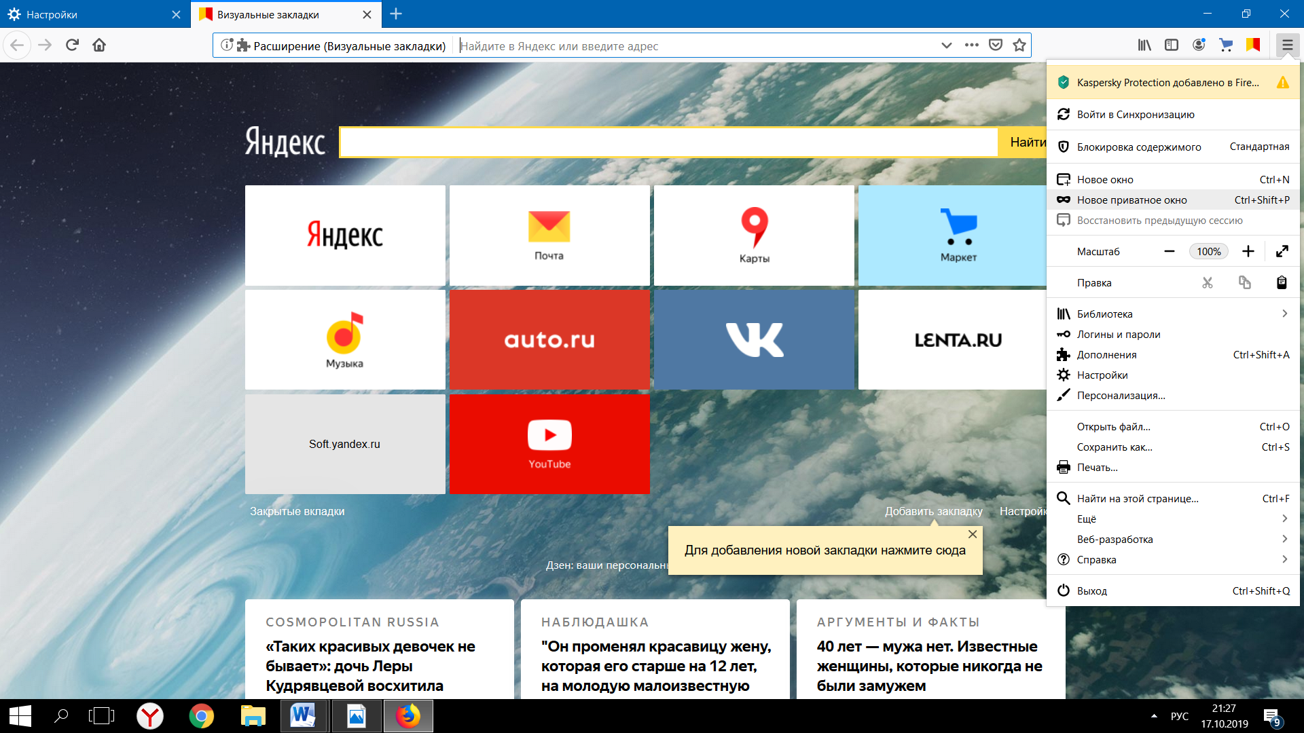Screen dimensions: 1304x733
Task: Open the YouTube bookmark tile
Action: coord(549,445)
